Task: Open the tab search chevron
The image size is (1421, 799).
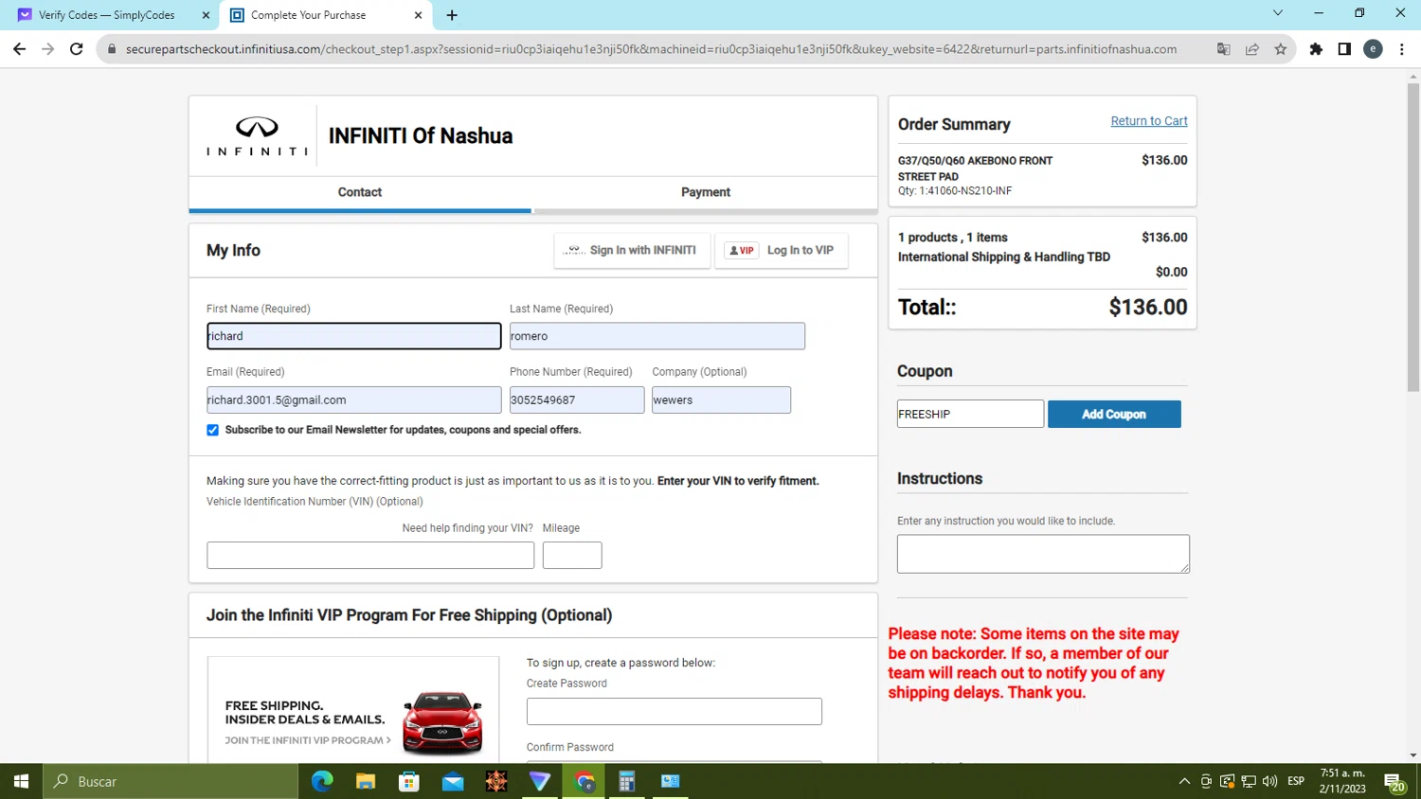Action: pos(1277,13)
